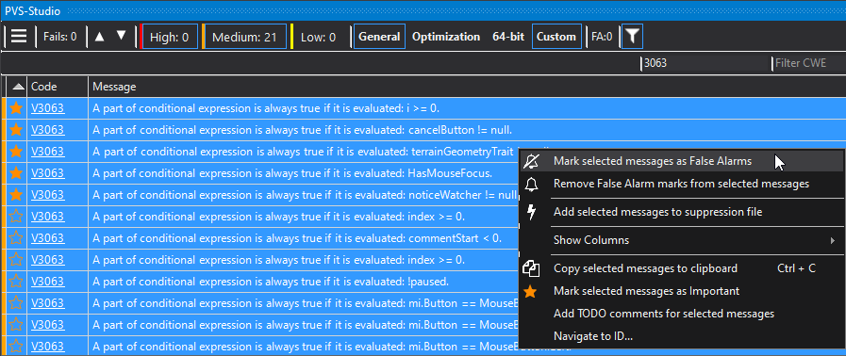
Task: Open V3063 link on the 'i >= 0' row
Action: (x=47, y=108)
